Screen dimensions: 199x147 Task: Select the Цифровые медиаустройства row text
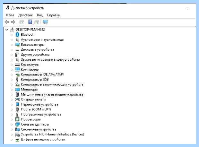coord(43,139)
